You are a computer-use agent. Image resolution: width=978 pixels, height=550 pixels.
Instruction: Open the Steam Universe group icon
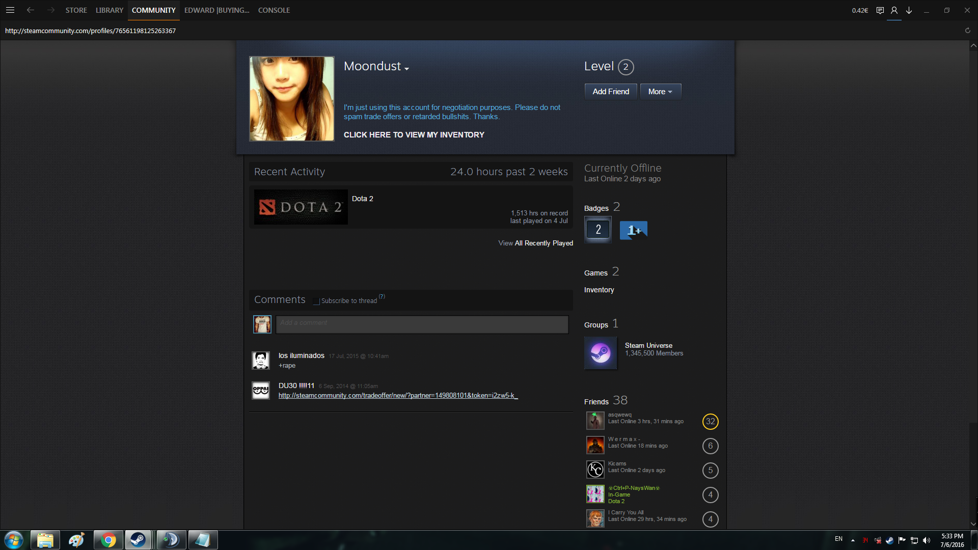pos(601,353)
